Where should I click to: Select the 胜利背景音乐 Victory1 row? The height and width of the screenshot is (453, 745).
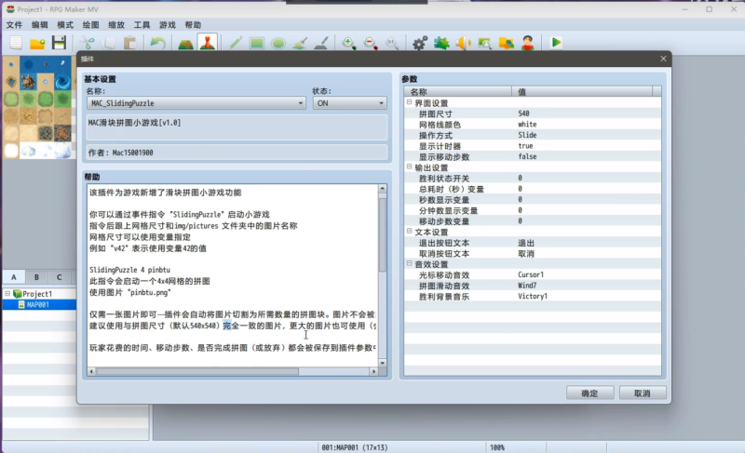[x=532, y=297]
